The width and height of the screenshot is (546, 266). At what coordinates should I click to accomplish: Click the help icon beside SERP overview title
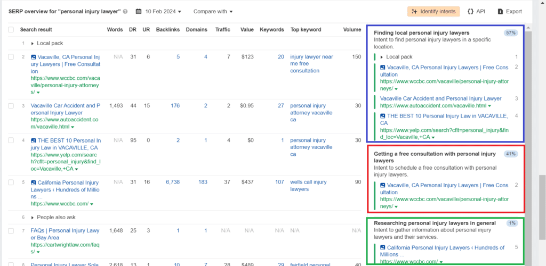[x=125, y=12]
